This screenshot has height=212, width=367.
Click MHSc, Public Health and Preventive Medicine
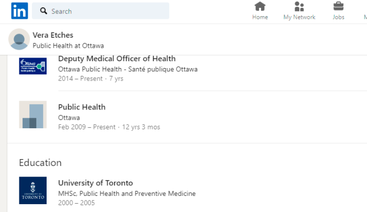pos(127,194)
